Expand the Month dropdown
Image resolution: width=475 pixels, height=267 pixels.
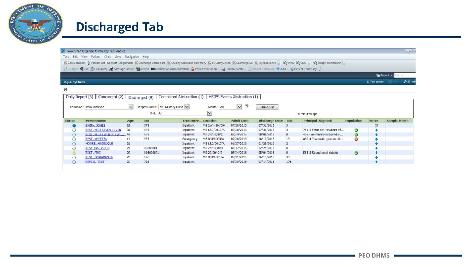click(239, 107)
